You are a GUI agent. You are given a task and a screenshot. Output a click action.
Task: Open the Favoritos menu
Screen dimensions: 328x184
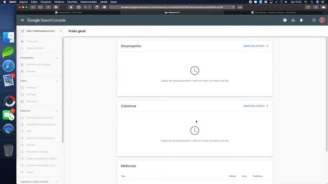(x=72, y=2)
